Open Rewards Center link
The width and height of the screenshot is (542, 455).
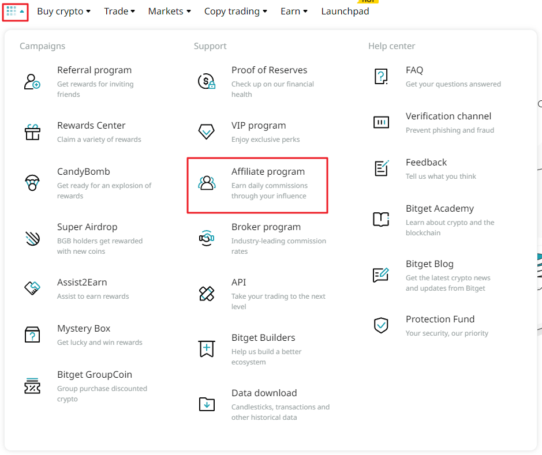(91, 125)
